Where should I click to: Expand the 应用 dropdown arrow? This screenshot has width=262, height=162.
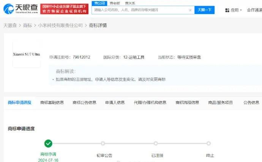pos(241,10)
